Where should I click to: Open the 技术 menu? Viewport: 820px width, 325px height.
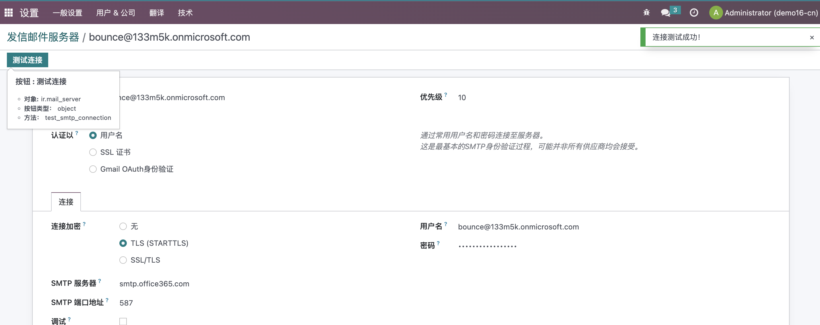185,13
